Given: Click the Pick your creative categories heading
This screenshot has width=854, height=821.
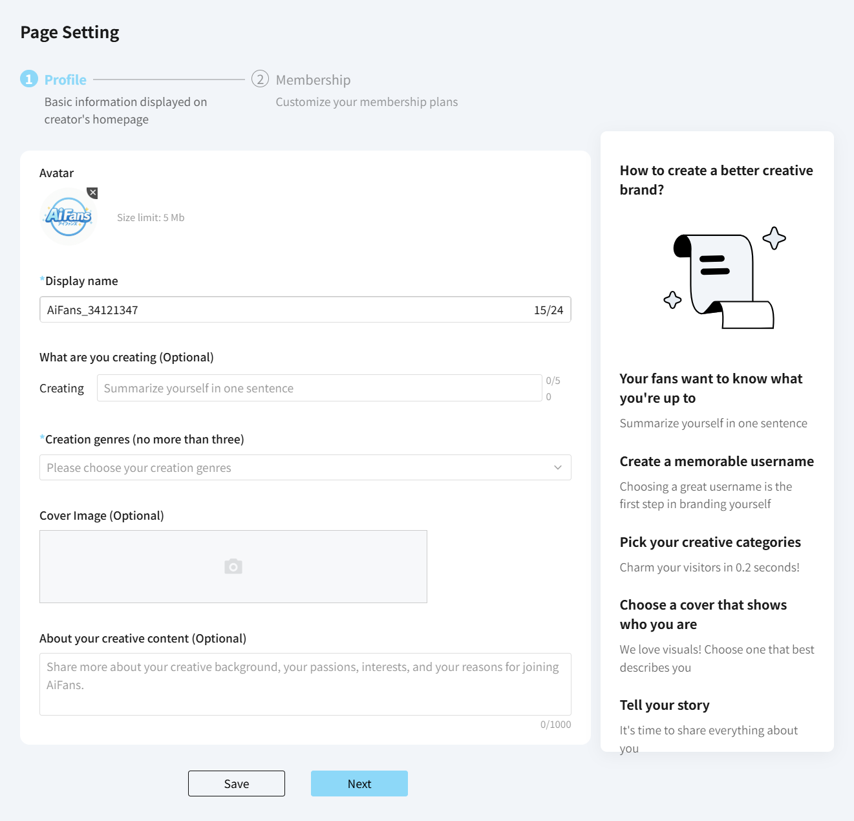Looking at the screenshot, I should (710, 542).
